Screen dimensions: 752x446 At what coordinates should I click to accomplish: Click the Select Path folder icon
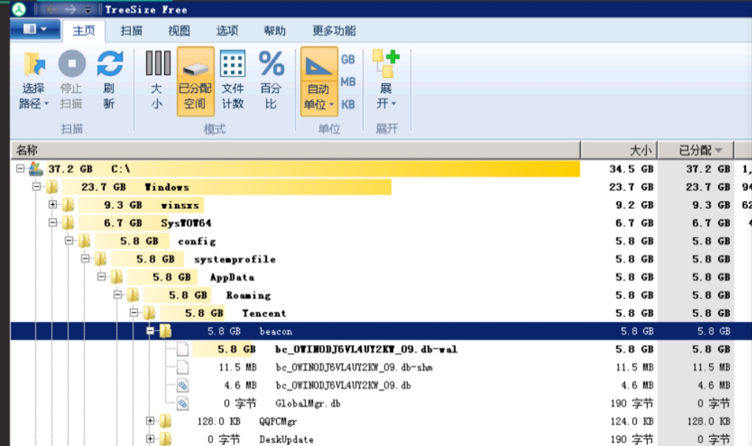[x=34, y=64]
